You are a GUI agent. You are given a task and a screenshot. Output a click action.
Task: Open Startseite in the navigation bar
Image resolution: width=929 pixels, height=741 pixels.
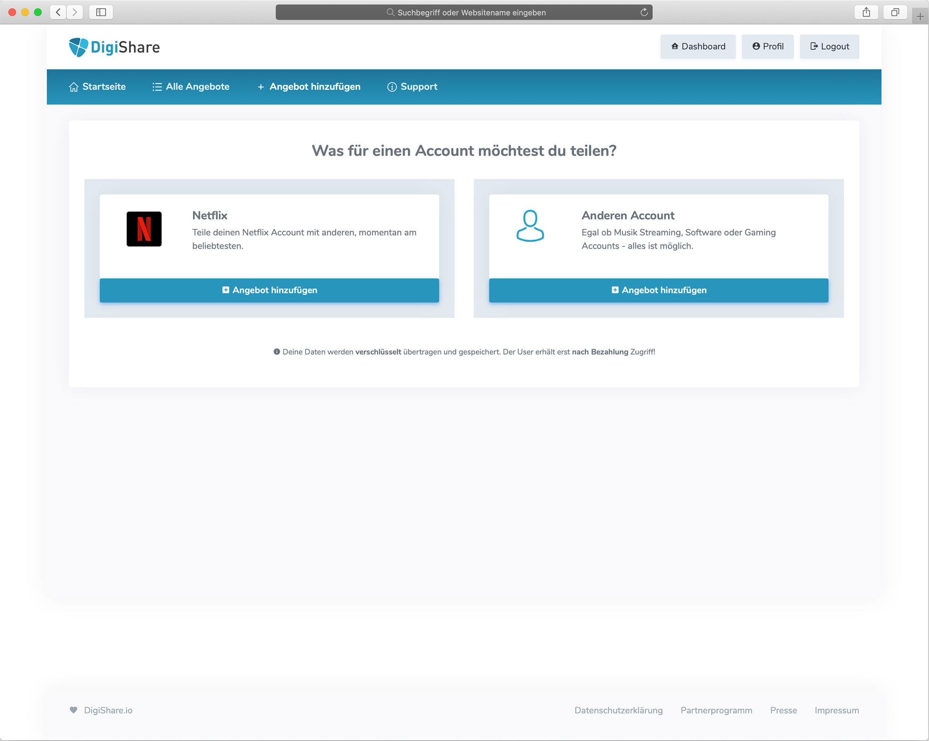[x=97, y=87]
